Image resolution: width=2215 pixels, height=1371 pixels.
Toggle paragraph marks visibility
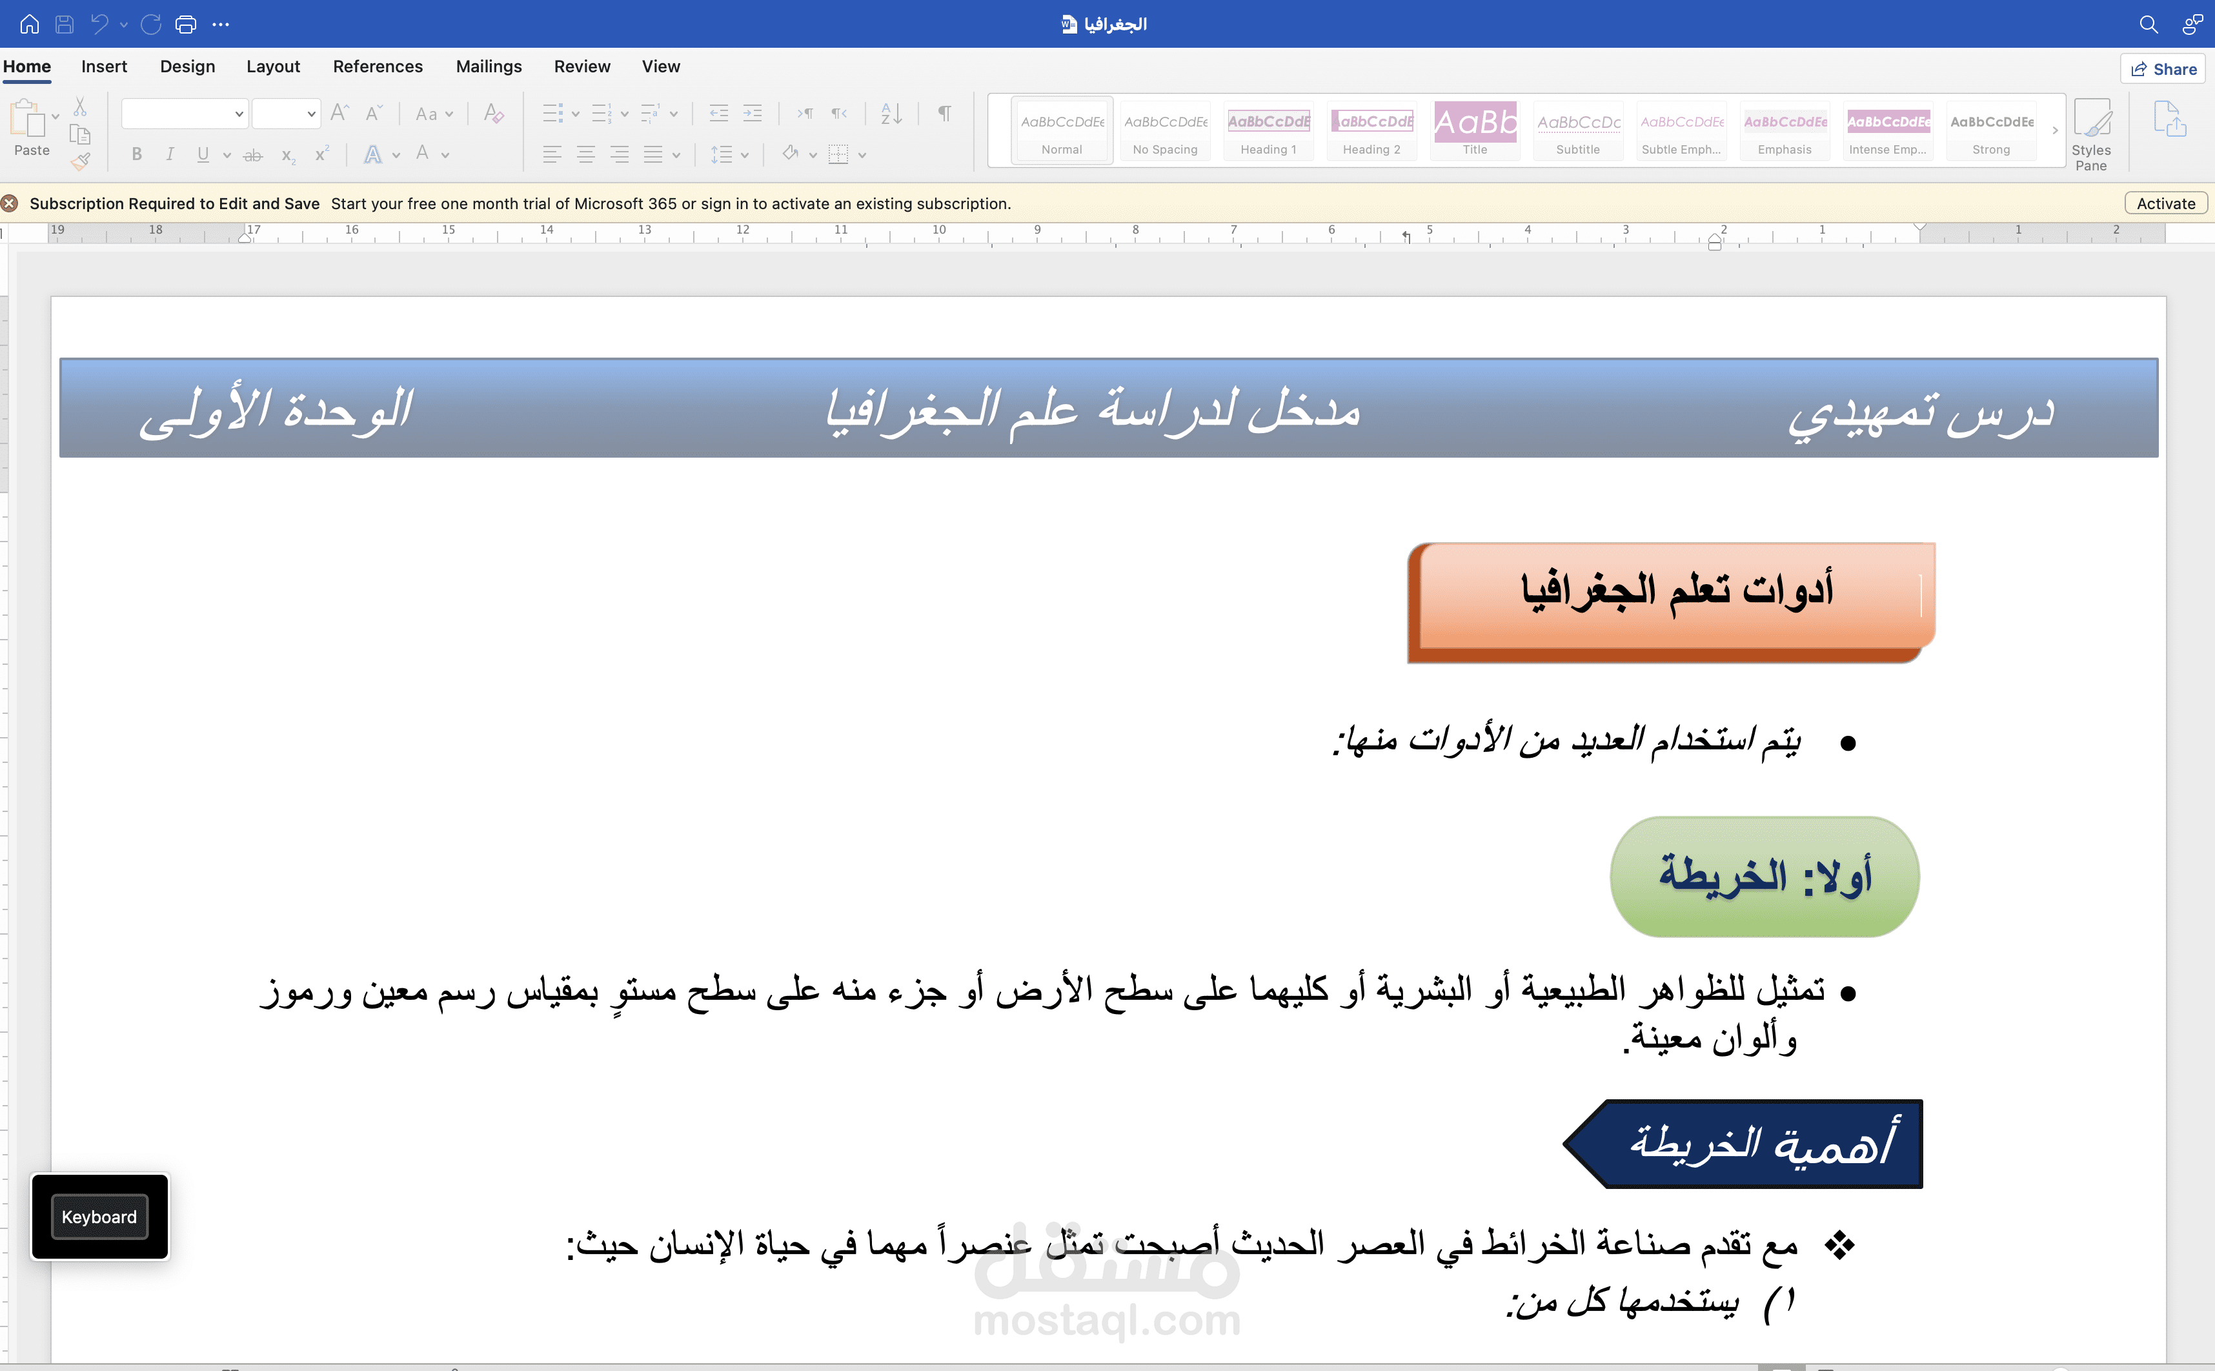[x=944, y=112]
